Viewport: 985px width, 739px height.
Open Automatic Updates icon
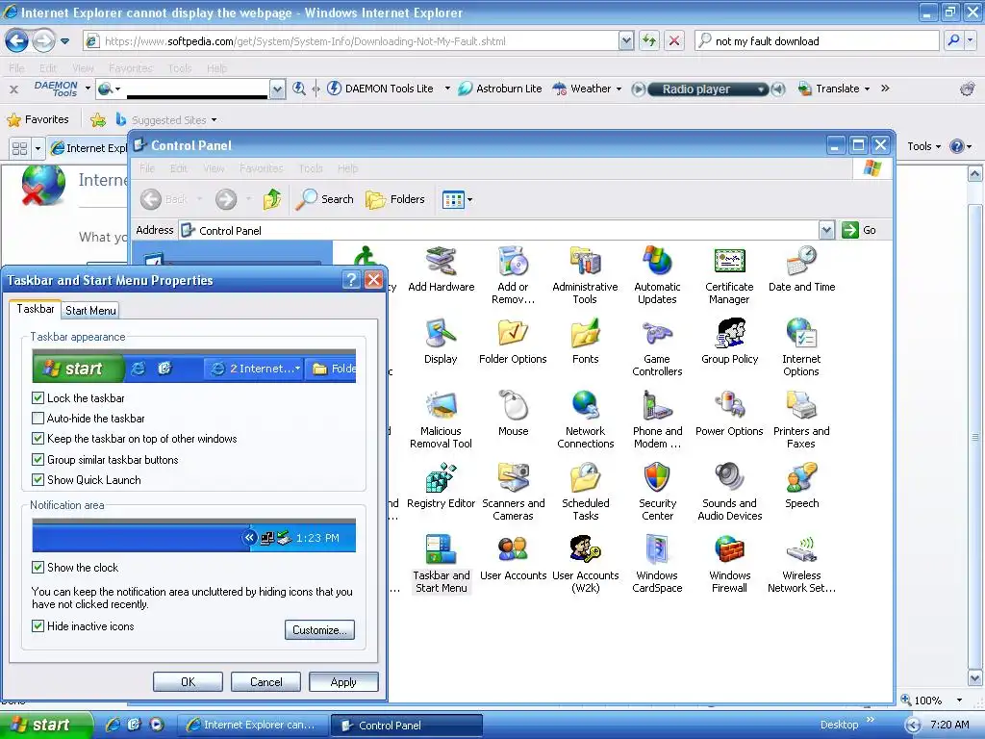point(657,275)
